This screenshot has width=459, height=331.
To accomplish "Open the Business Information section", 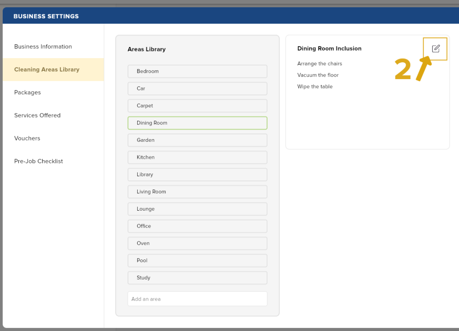I will (43, 47).
